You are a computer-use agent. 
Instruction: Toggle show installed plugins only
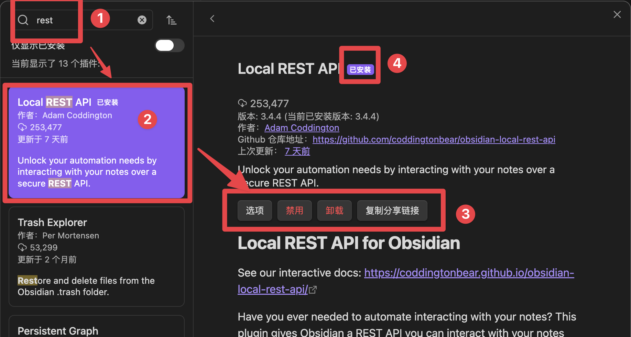[170, 45]
